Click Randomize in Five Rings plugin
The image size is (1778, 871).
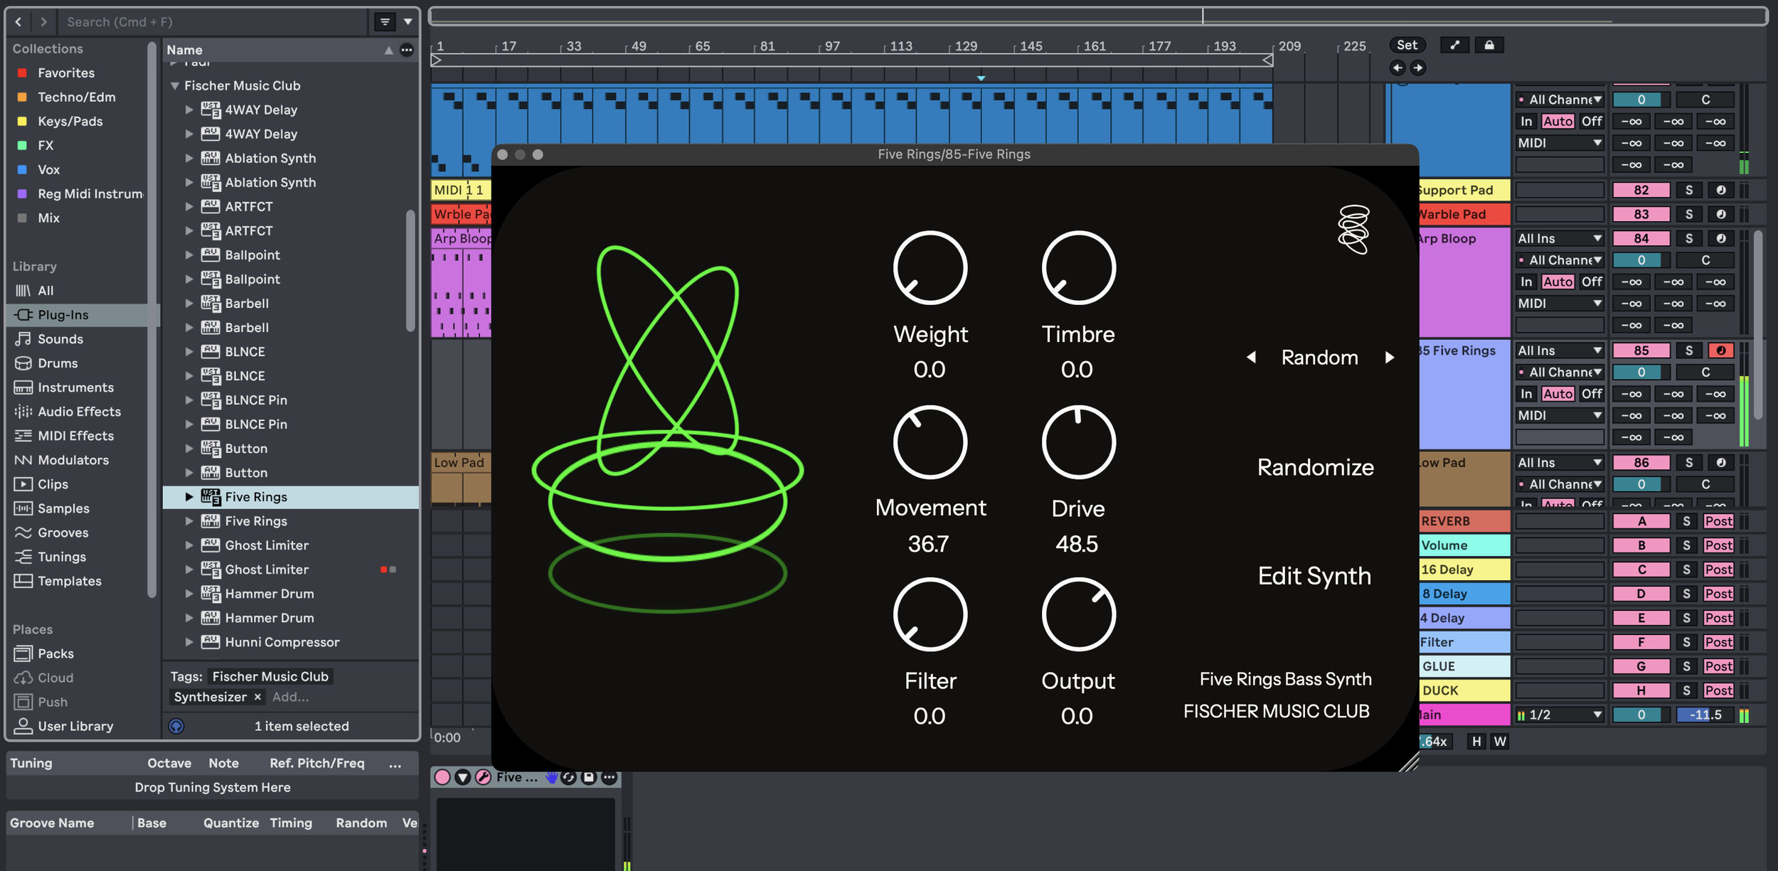(x=1315, y=467)
